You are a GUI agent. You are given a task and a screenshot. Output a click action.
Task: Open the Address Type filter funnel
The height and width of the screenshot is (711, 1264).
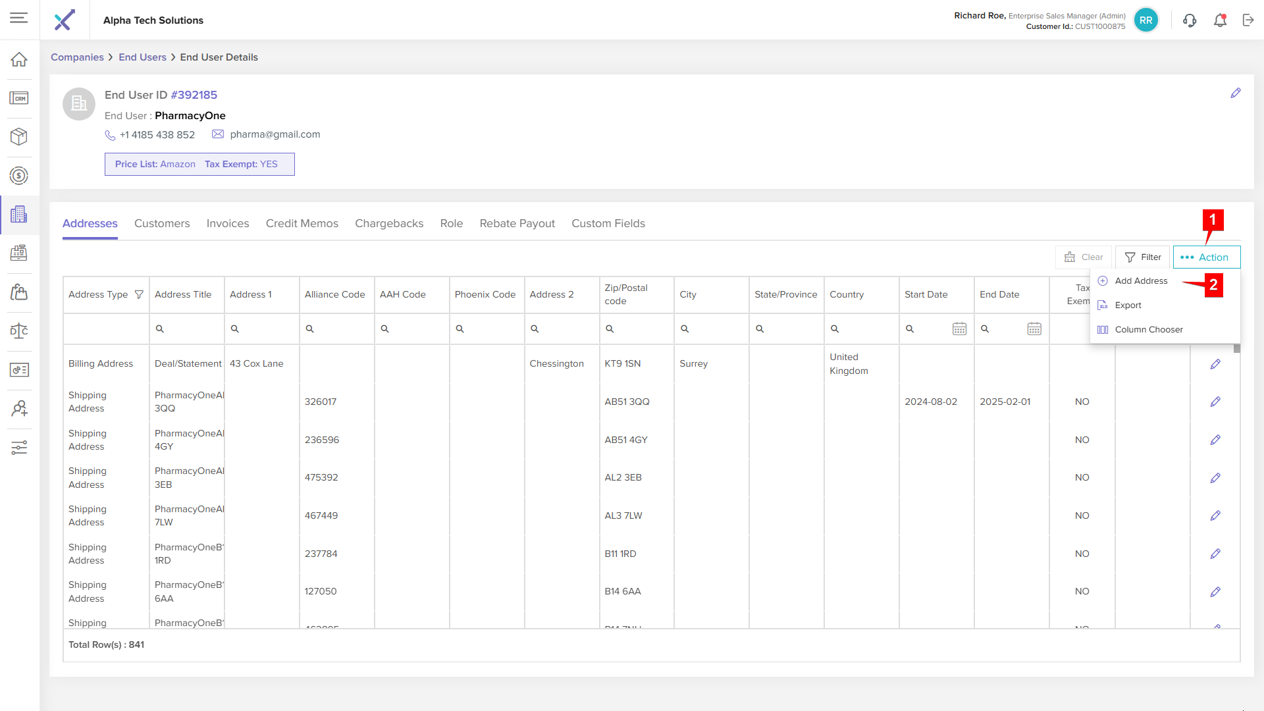click(x=139, y=294)
